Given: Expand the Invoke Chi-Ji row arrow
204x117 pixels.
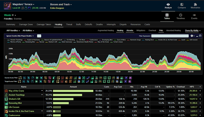Looking at the screenshot, I should (x=42, y=111).
